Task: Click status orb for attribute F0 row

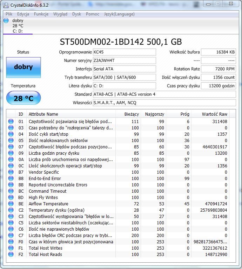Action: [11, 242]
